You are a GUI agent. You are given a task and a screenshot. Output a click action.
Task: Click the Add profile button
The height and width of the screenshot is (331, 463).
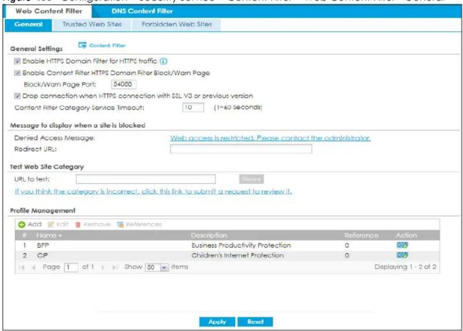pyautogui.click(x=30, y=224)
